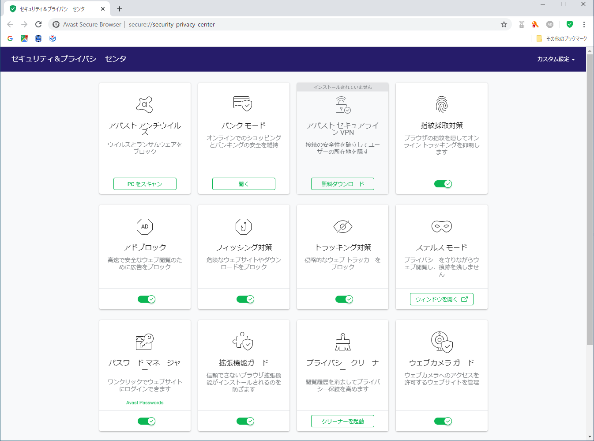The height and width of the screenshot is (441, 594).
Task: Bookmark this page with the star icon
Action: pyautogui.click(x=504, y=24)
